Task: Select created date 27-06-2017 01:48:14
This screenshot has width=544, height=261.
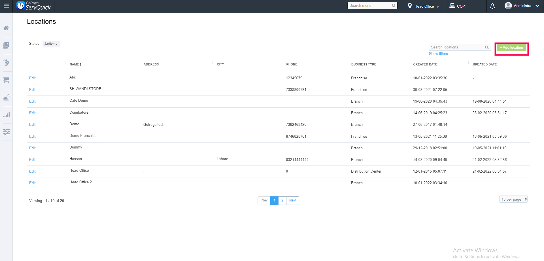Action: point(430,125)
